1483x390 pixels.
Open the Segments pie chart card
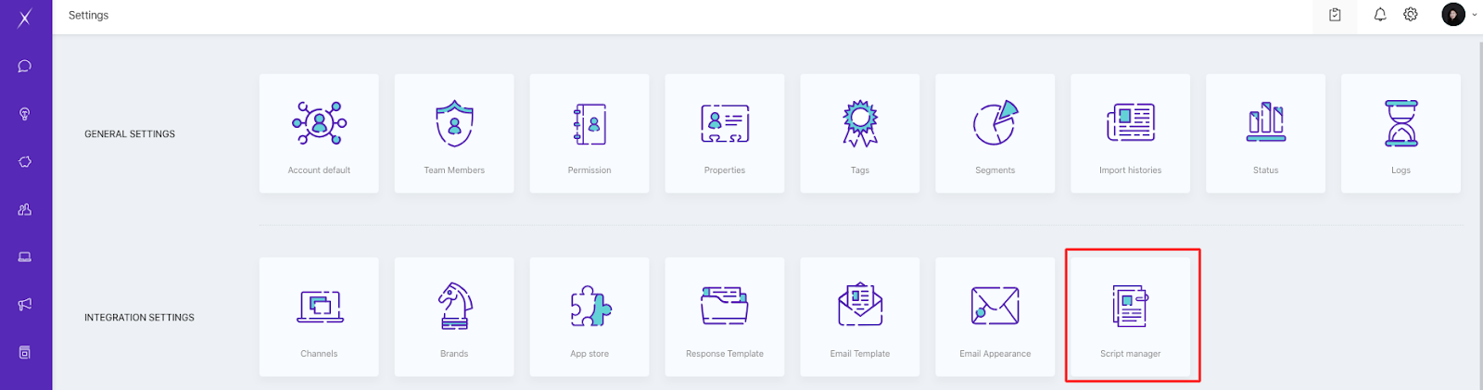[x=995, y=133]
